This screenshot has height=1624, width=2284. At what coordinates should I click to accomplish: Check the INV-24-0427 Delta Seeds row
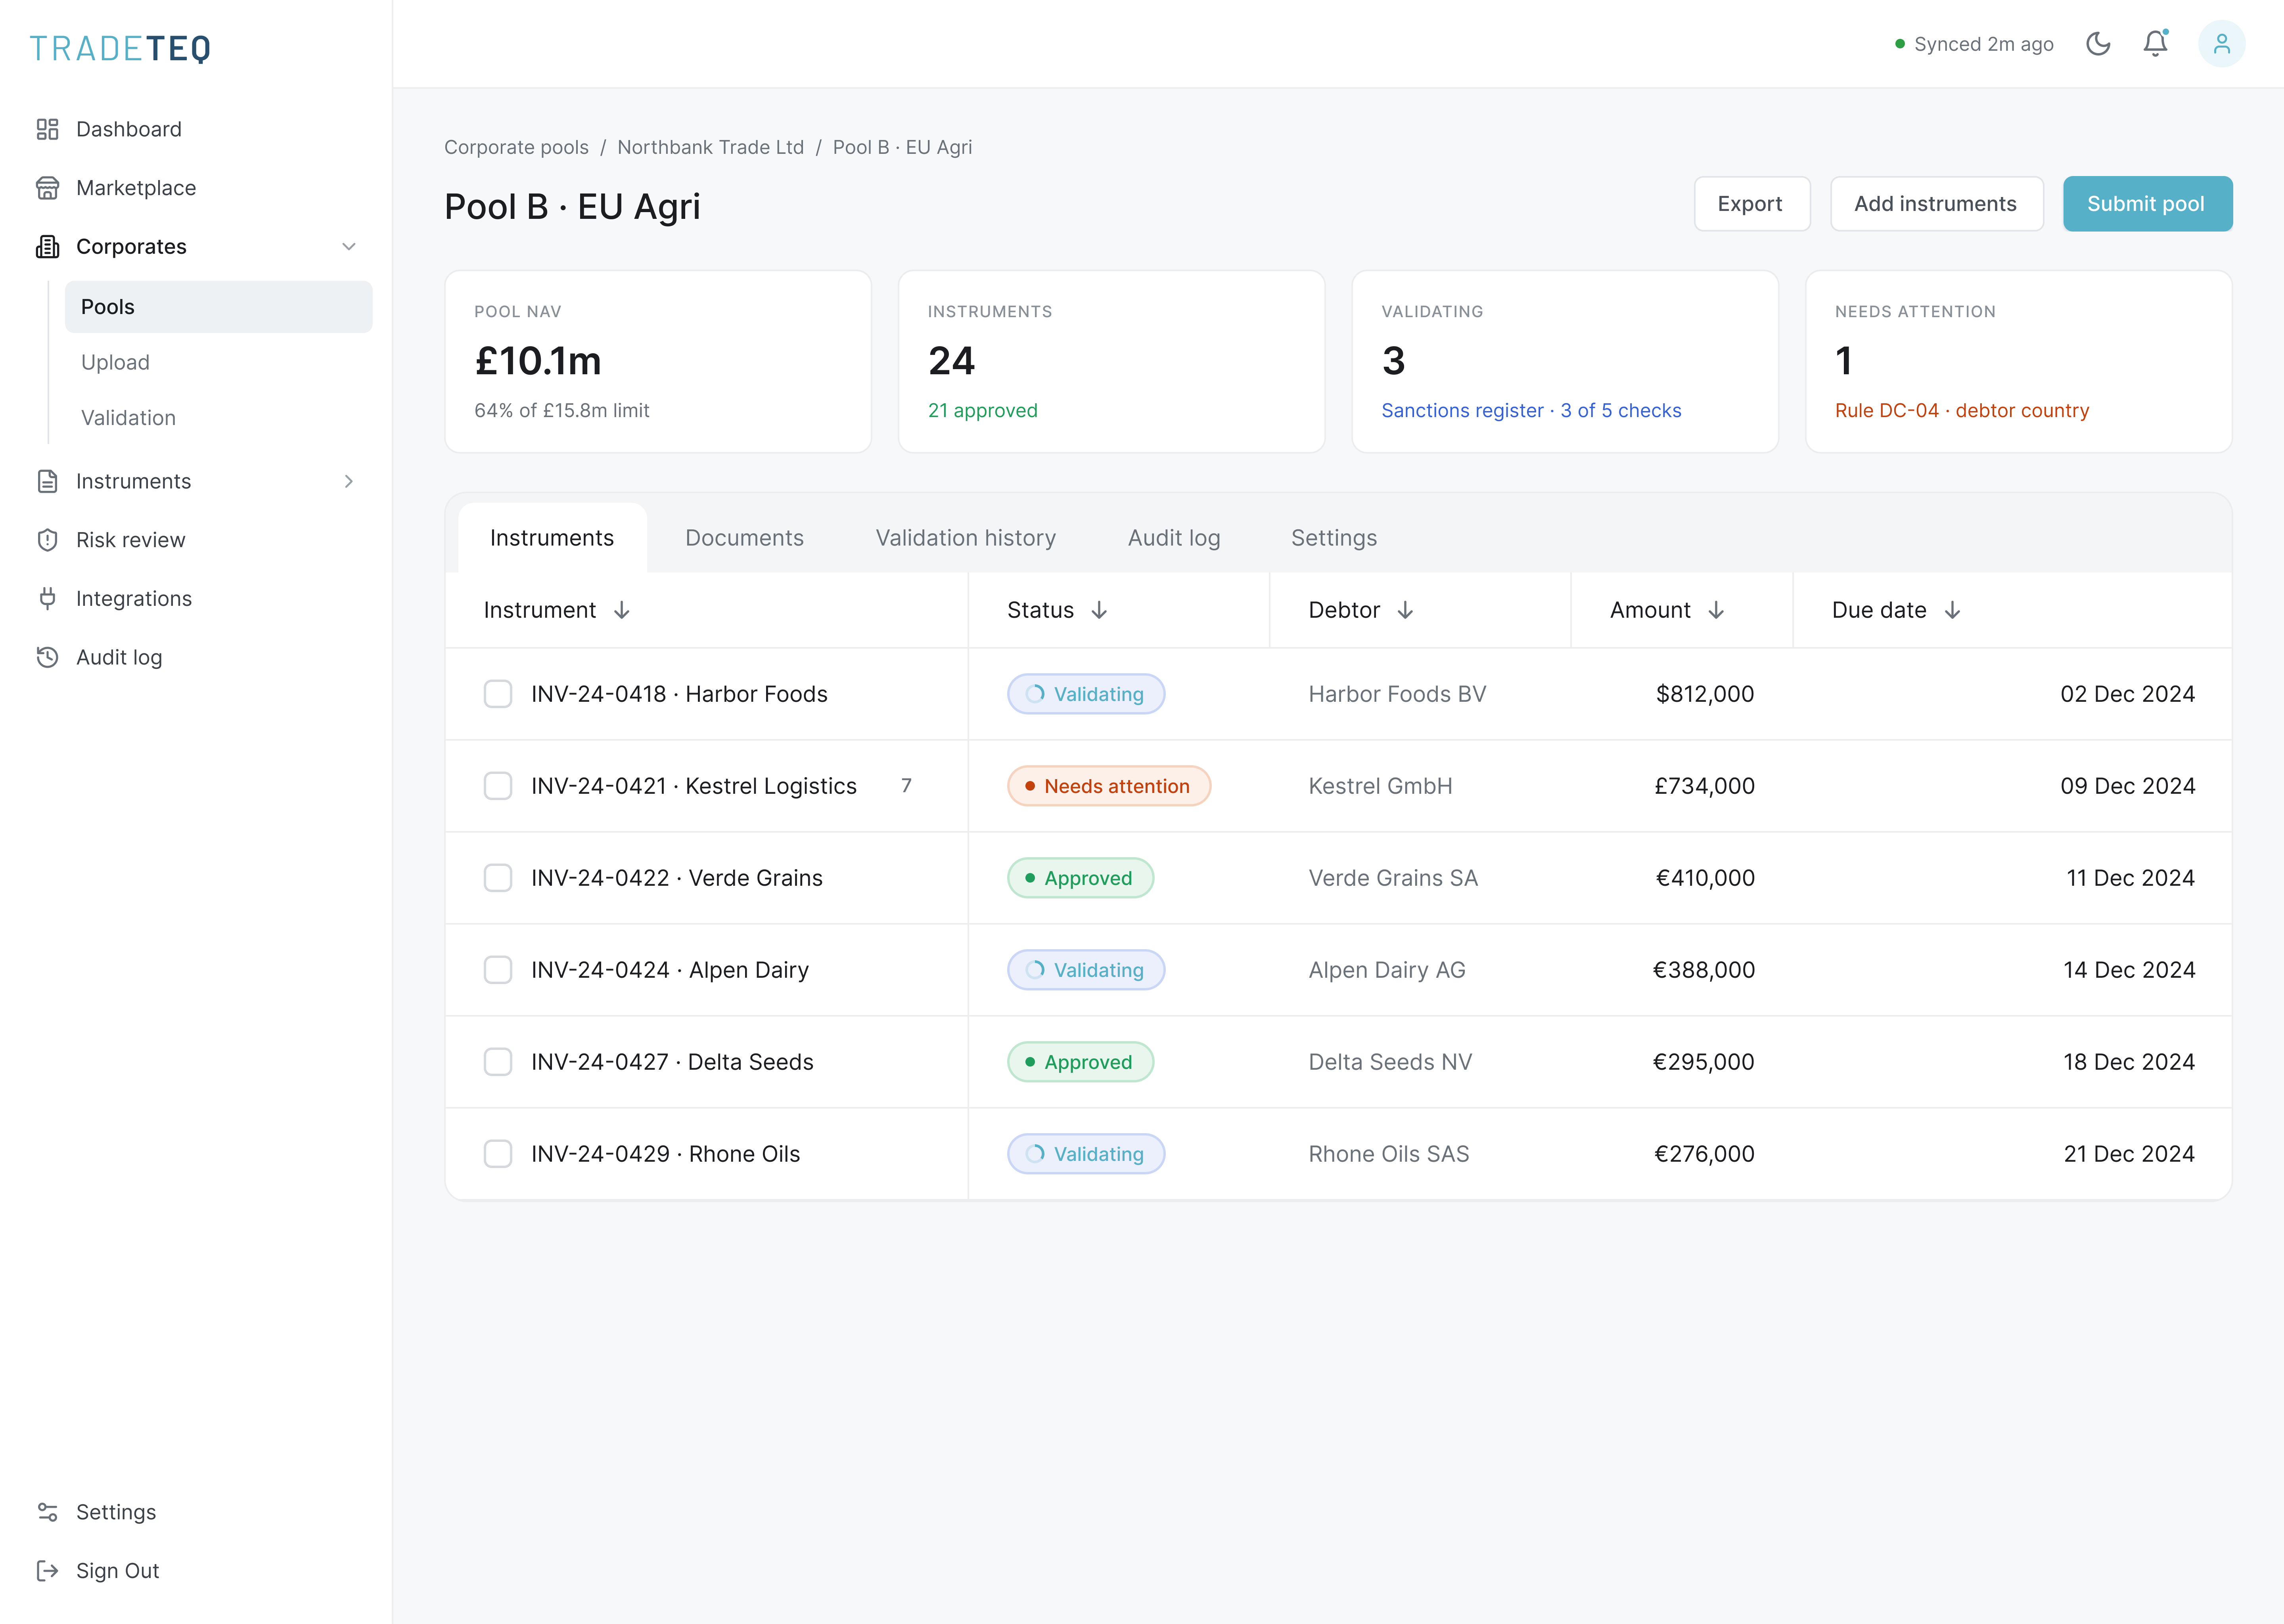coord(498,1062)
